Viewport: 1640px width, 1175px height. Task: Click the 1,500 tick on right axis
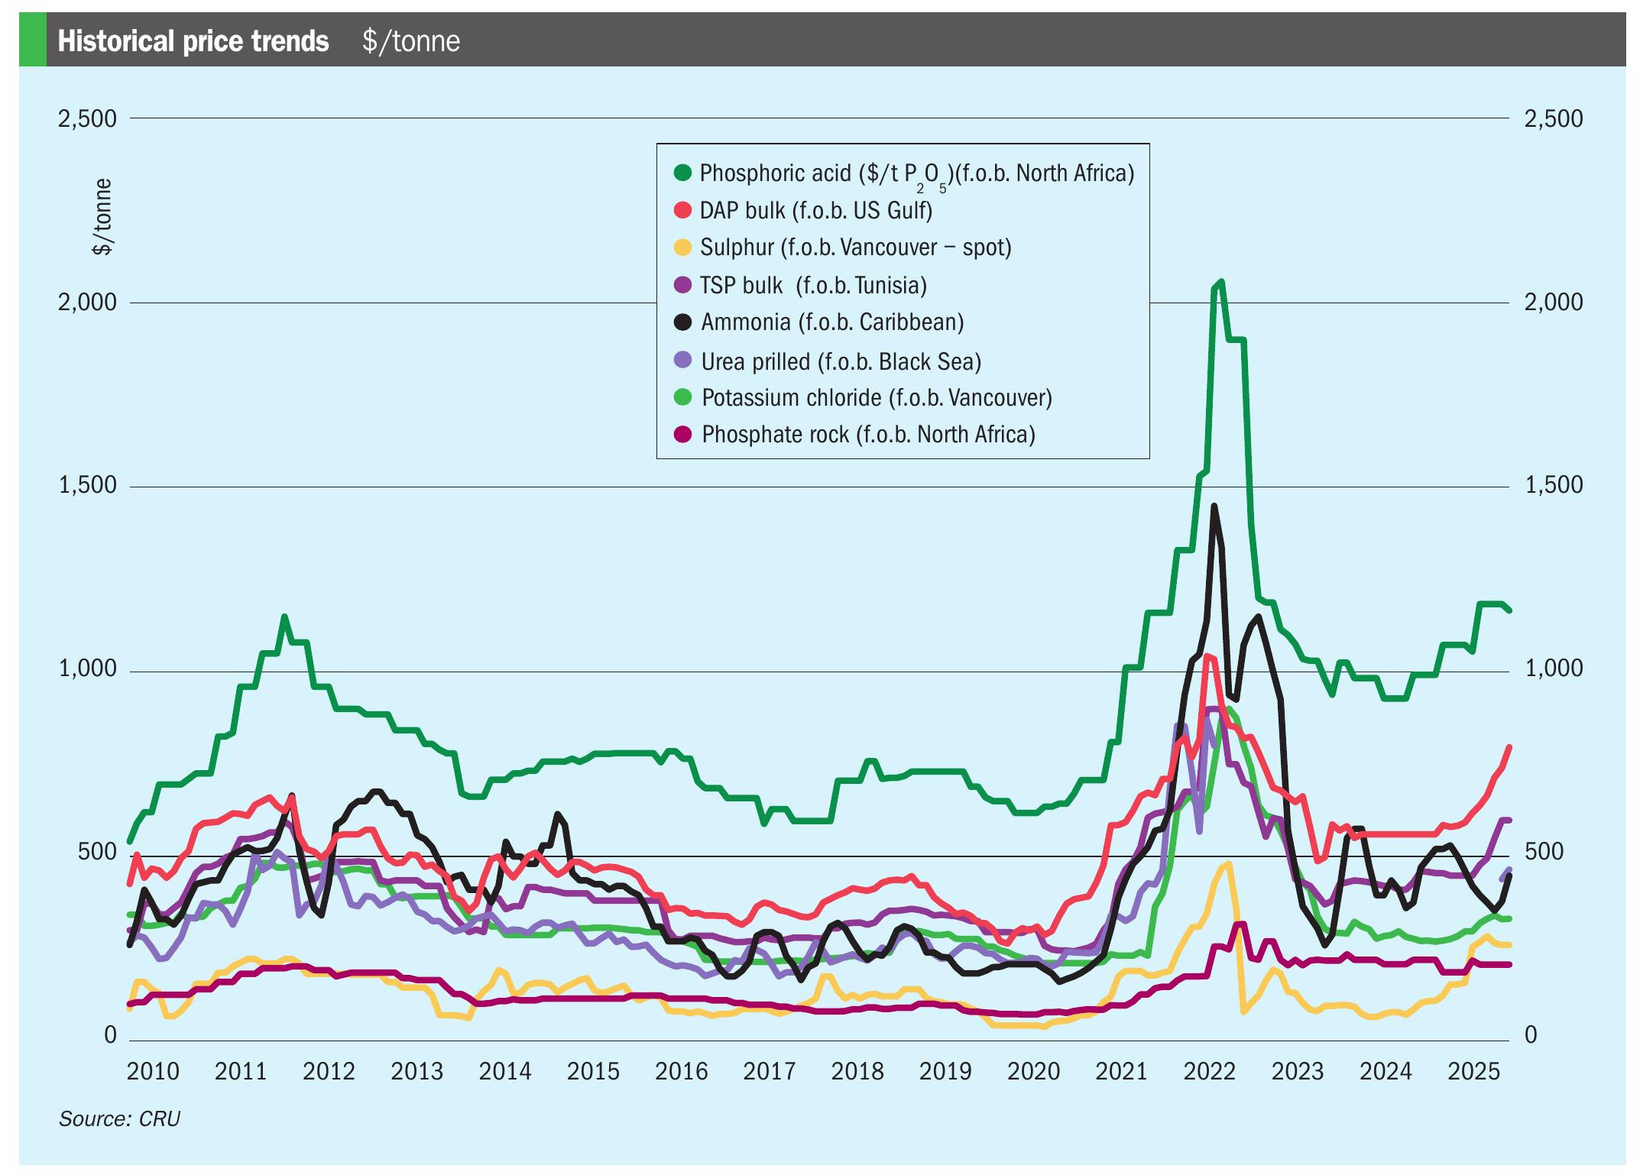coord(1554,485)
